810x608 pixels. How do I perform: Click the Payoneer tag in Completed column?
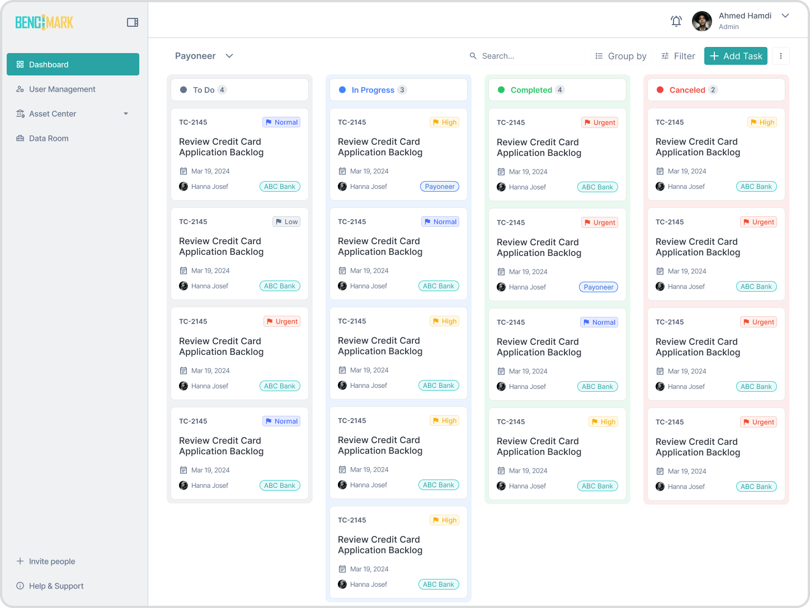[x=599, y=287]
